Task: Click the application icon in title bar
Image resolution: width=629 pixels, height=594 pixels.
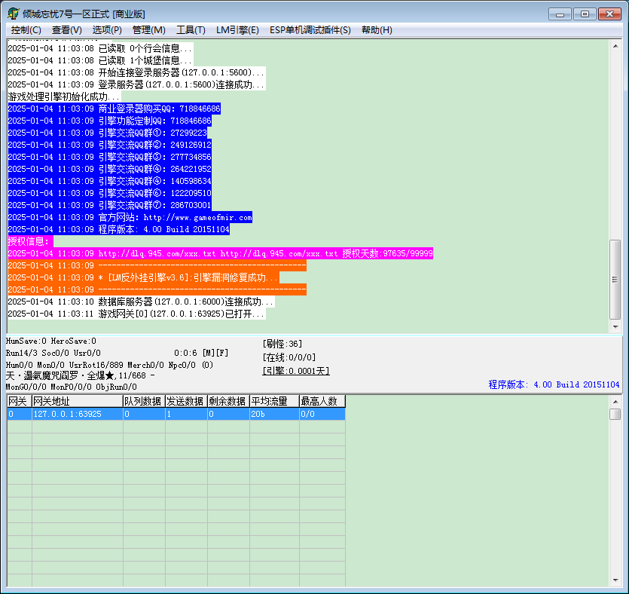Action: tap(14, 14)
